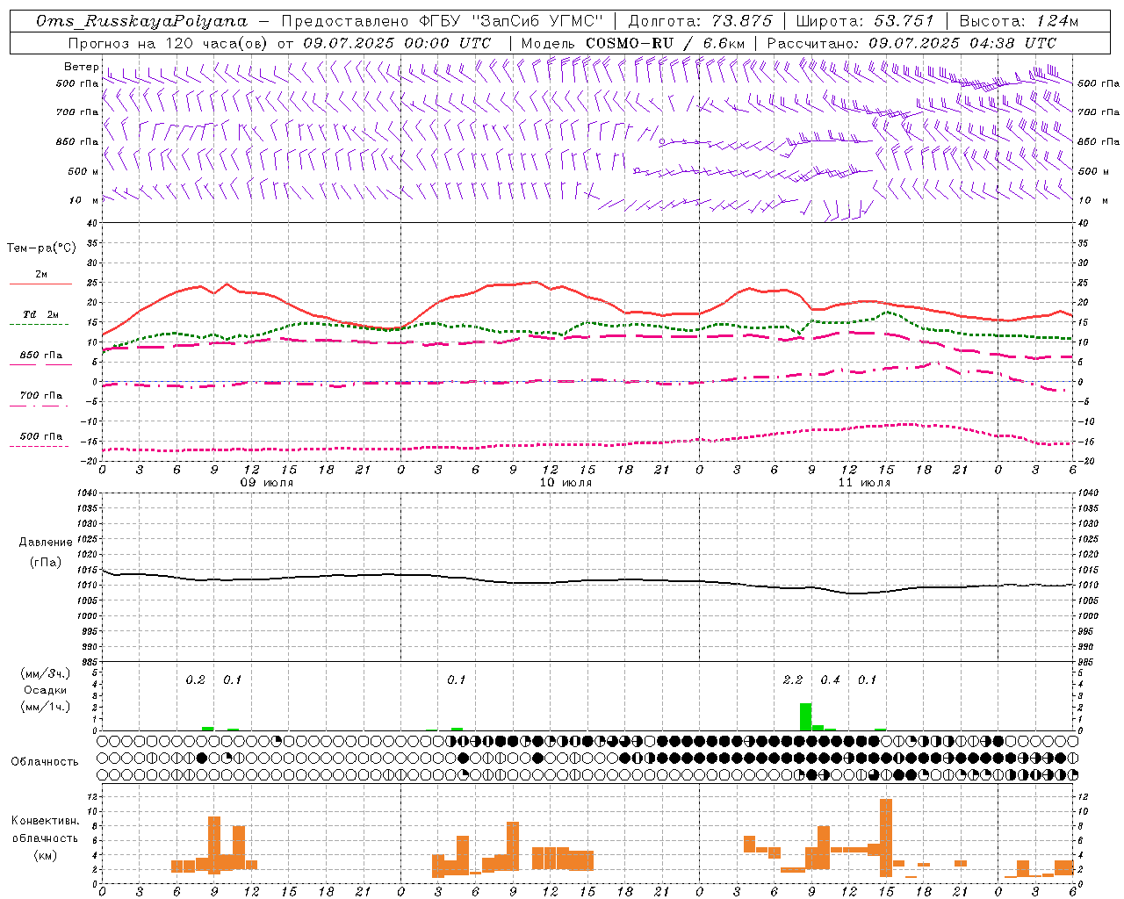Click the Долгота: 73.875 value

click(x=700, y=21)
